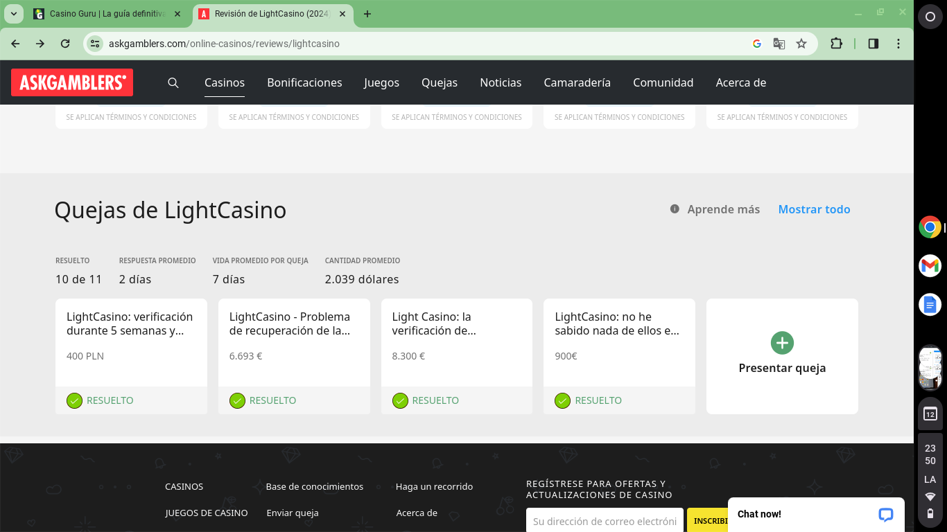The width and height of the screenshot is (947, 532).
Task: Toggle the browser side panel icon
Action: (x=874, y=44)
